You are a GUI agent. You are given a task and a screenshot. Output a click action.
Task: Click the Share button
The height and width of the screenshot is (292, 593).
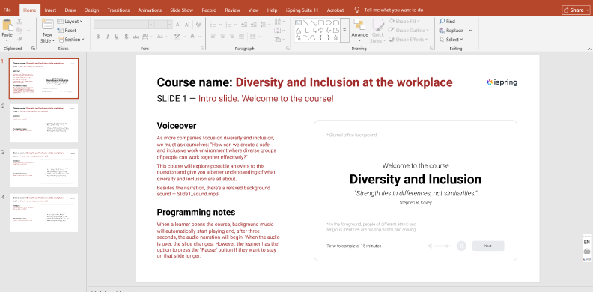[x=576, y=10]
